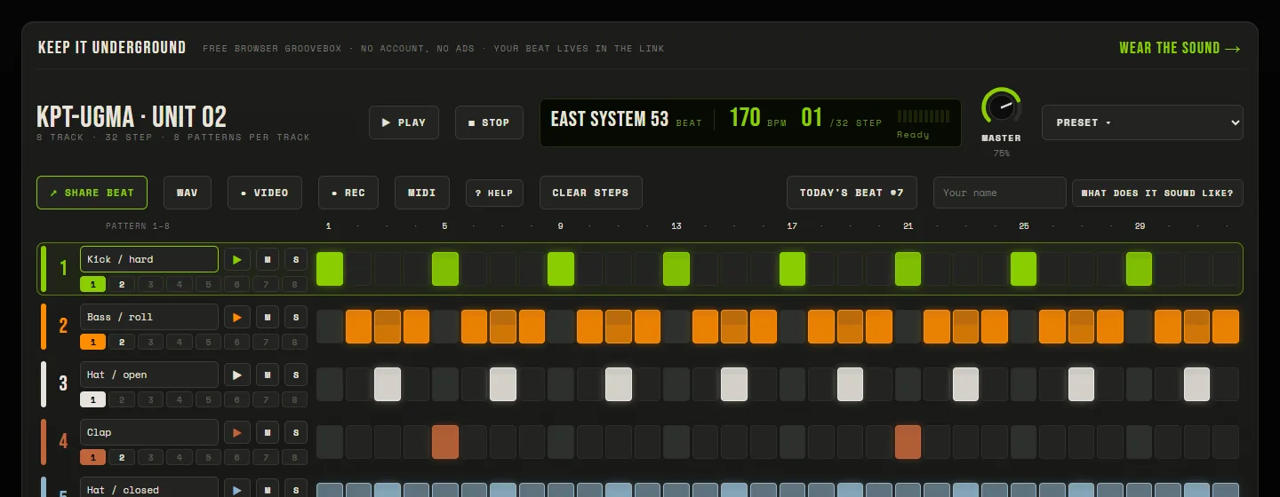
Task: Follow the Wear The Sound link
Action: (1180, 48)
